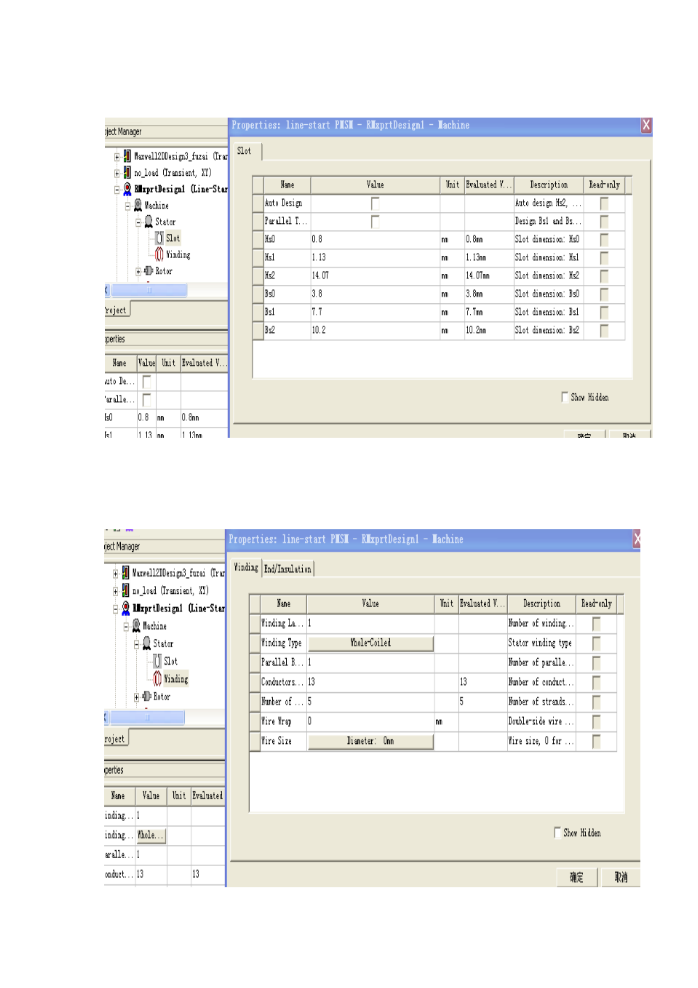Click Rotor icon in tree beside Winding dialog
698x988 pixels.
pos(146,696)
